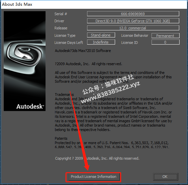
Task: Click the bottom Copyright 2009 Autodesk line
Action: point(97,158)
